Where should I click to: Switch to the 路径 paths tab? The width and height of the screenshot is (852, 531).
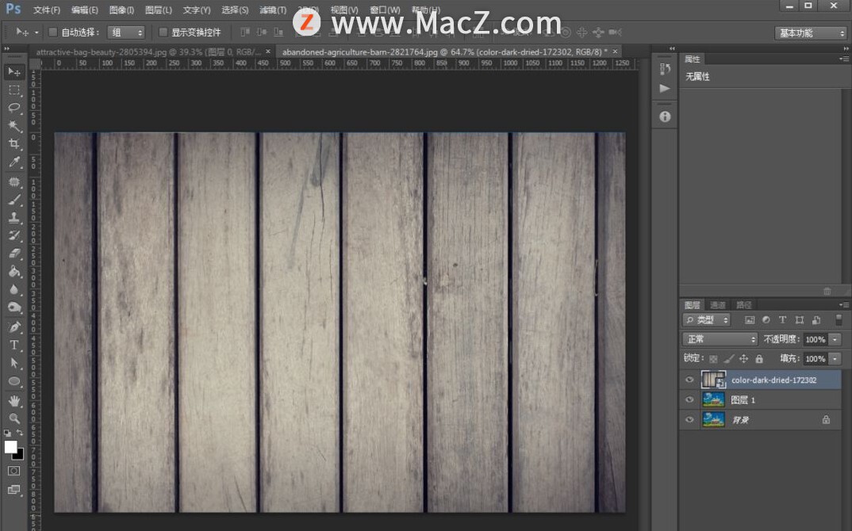pyautogui.click(x=744, y=305)
